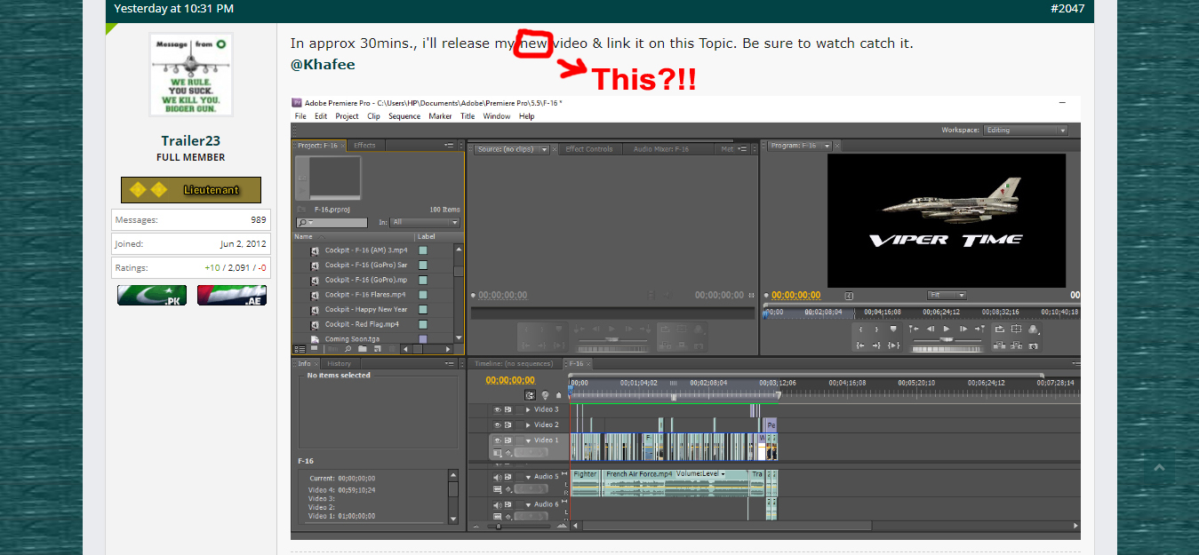Click the New Item icon in Project panel
1199x555 pixels.
coord(376,349)
